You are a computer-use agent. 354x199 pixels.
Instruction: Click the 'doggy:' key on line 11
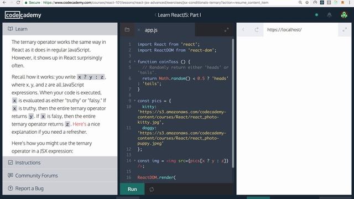click(x=149, y=128)
